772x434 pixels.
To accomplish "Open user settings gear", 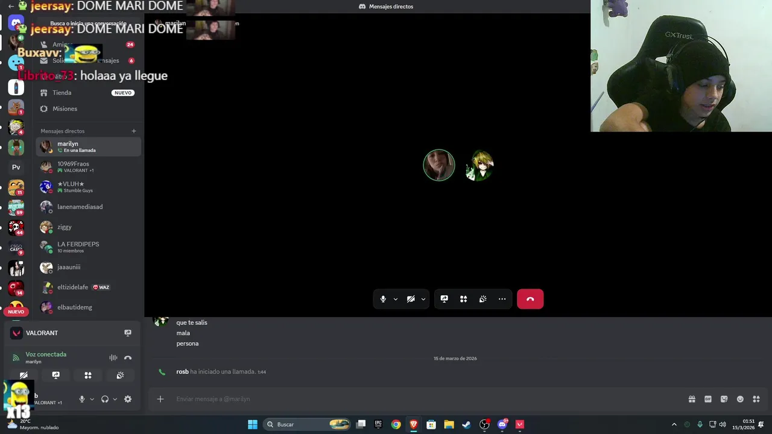I will click(x=128, y=399).
